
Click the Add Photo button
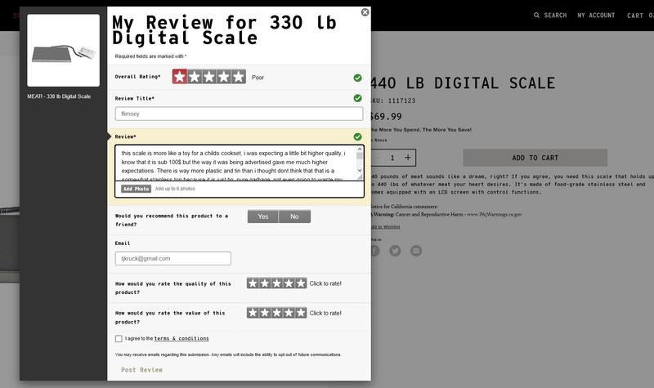point(136,189)
